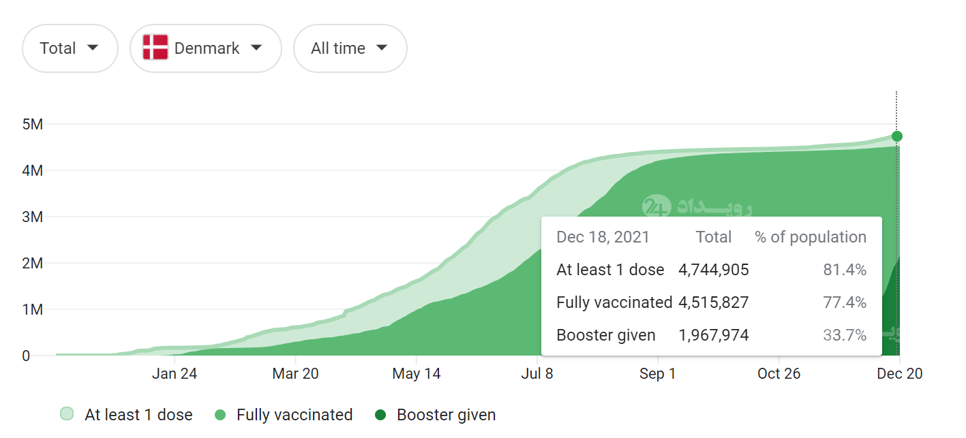Screen dimensions: 966x438
Task: Click the 5M y-axis label
Action: click(x=32, y=125)
